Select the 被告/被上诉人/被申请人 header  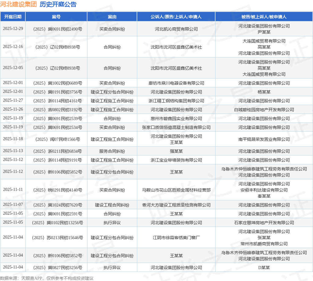point(264,17)
